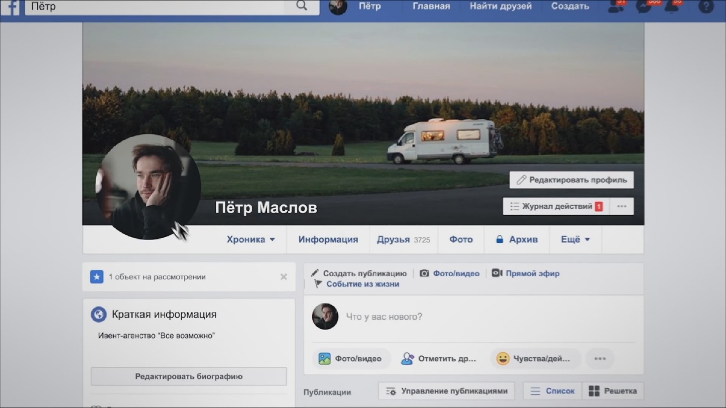The width and height of the screenshot is (726, 408).
Task: Open three-dots menu beside Журнал действий
Action: (x=621, y=206)
